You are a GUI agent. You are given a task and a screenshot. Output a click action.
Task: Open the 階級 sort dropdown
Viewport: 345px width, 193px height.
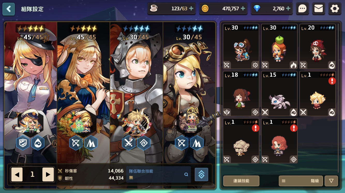pos(301,181)
